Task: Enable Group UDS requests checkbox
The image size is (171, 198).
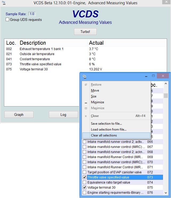Action: (7, 20)
